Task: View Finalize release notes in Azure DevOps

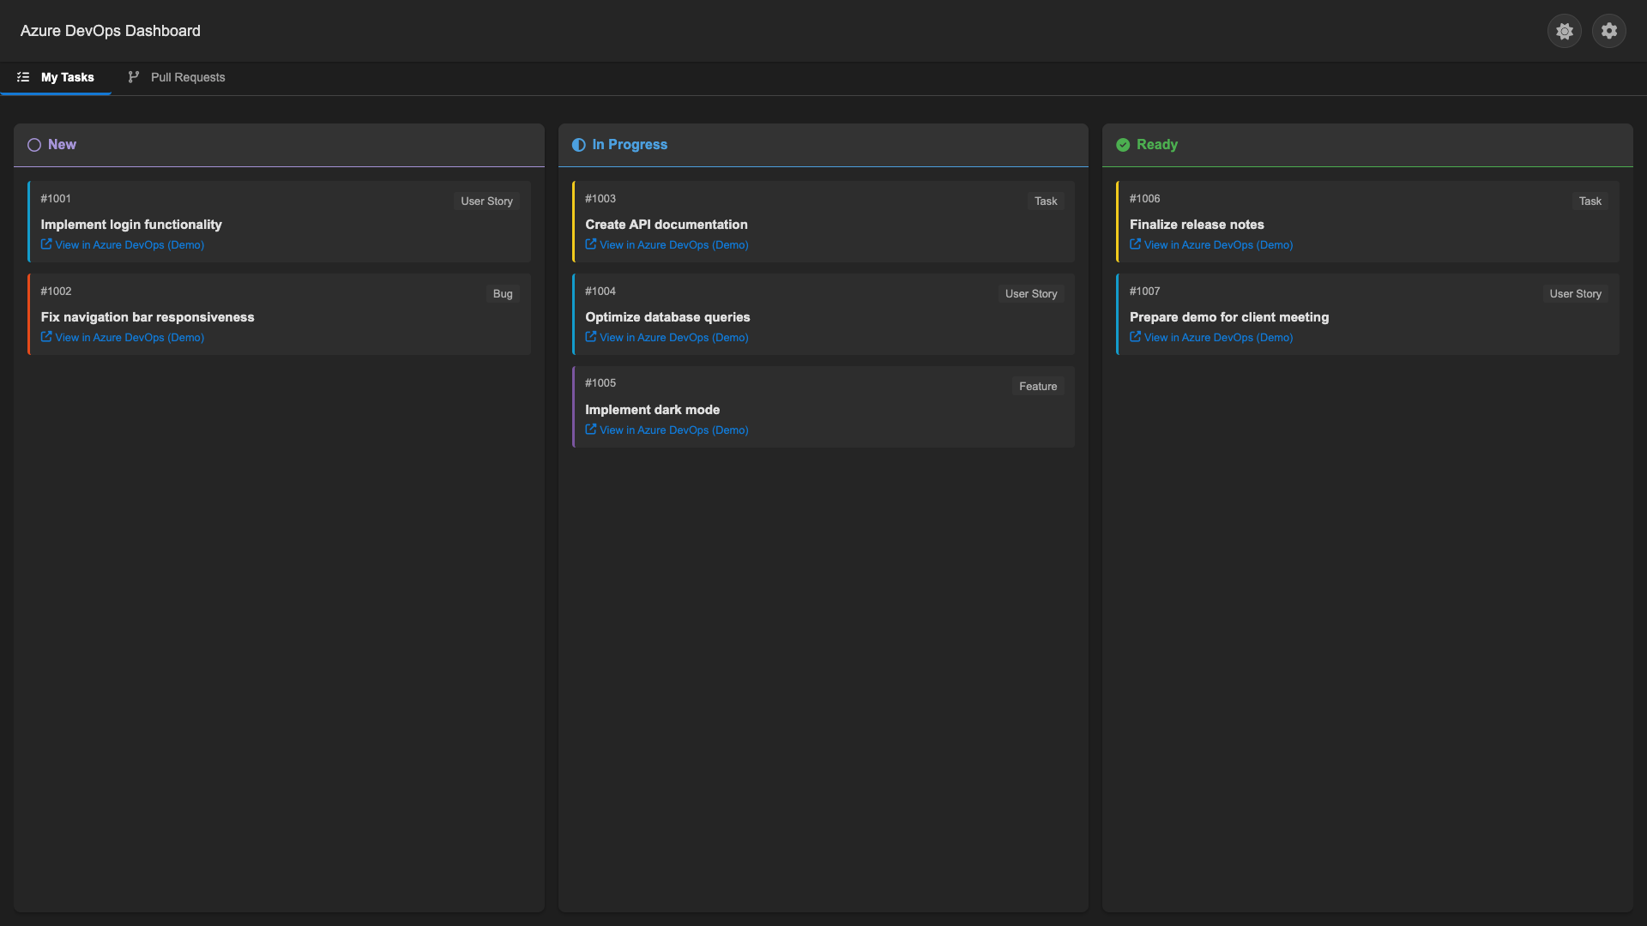Action: pyautogui.click(x=1211, y=245)
